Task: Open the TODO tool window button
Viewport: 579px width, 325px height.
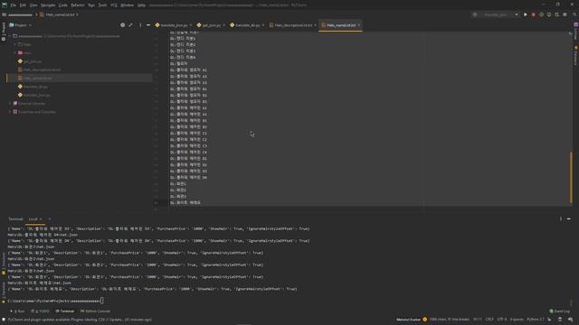Action: click(40, 311)
